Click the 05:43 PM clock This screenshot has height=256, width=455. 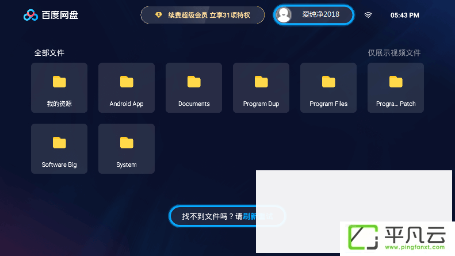(x=404, y=16)
